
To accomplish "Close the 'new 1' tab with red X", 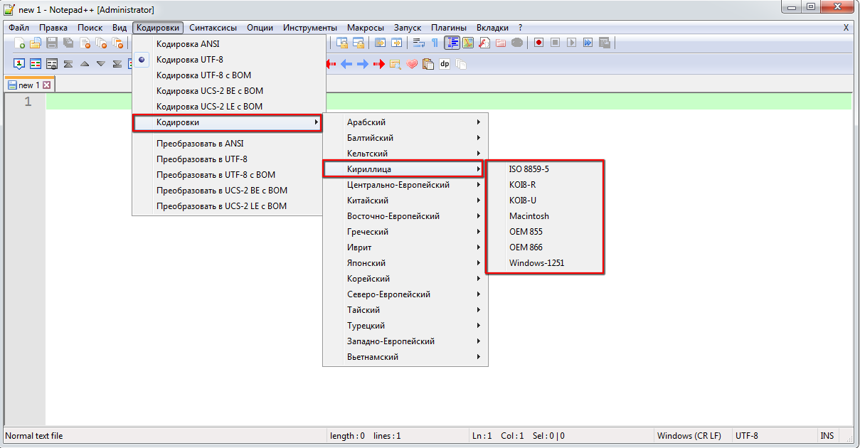I will coord(47,85).
